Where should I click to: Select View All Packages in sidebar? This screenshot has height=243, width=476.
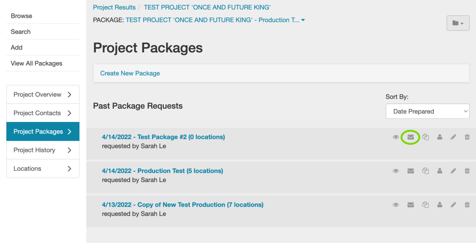coord(37,63)
